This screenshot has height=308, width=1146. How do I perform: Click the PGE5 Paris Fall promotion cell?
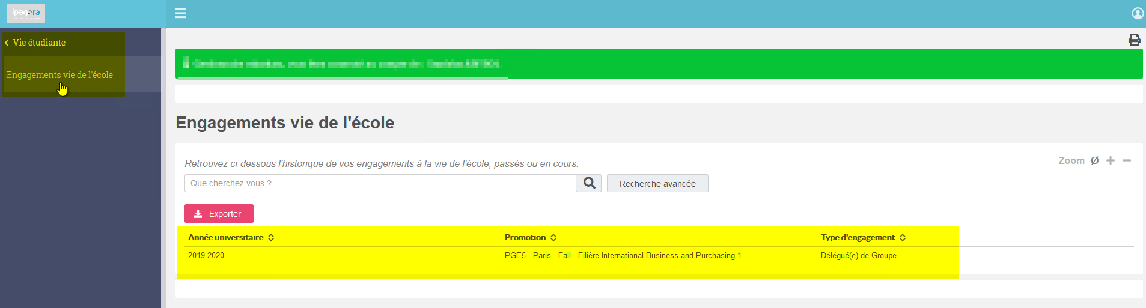click(623, 256)
